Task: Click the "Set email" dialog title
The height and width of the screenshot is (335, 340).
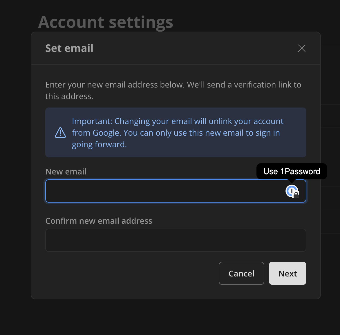Action: coord(69,48)
